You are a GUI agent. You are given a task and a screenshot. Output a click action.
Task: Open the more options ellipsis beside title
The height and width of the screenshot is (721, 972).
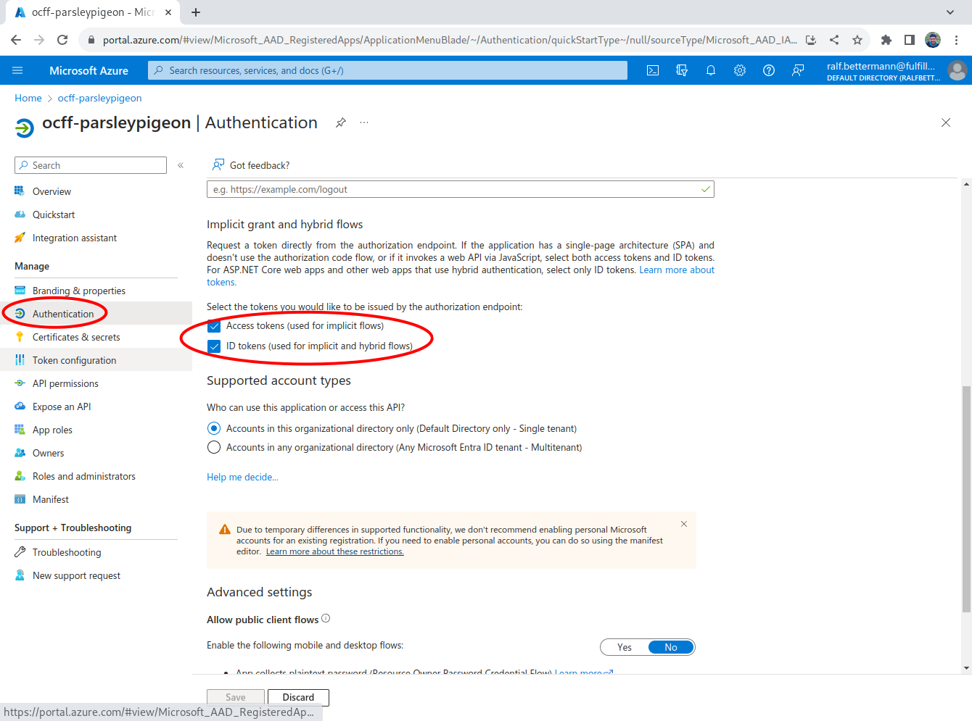364,122
